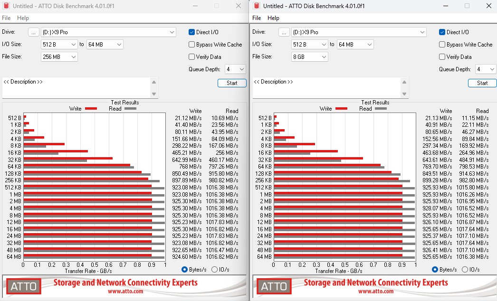Click ATTO app icon in right window title bar

click(257, 6)
